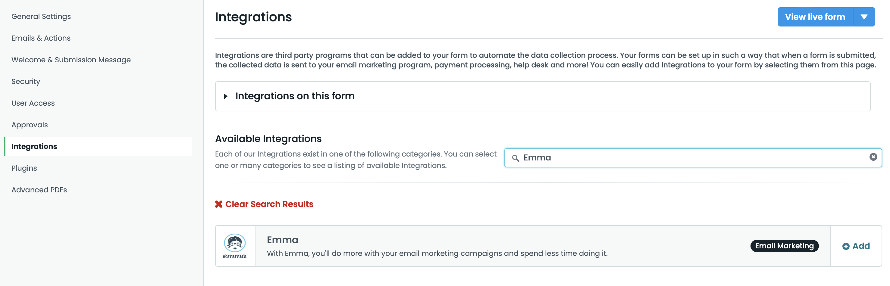The image size is (890, 286).
Task: Open General Settings in sidebar
Action: pyautogui.click(x=41, y=17)
